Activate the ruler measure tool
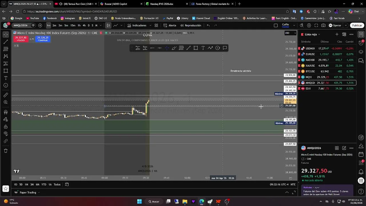This screenshot has width=366, height=206. click(x=6, y=95)
